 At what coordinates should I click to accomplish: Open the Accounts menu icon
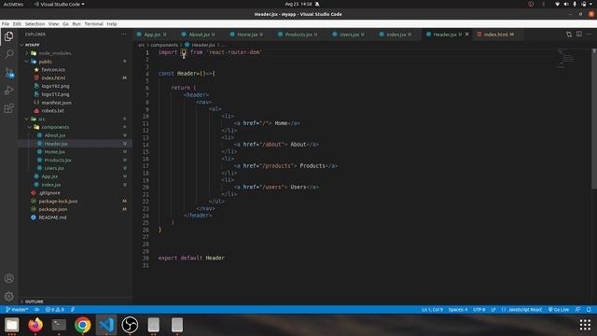(x=8, y=278)
